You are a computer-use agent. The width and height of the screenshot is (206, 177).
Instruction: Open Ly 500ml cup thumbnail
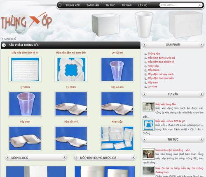25,104
